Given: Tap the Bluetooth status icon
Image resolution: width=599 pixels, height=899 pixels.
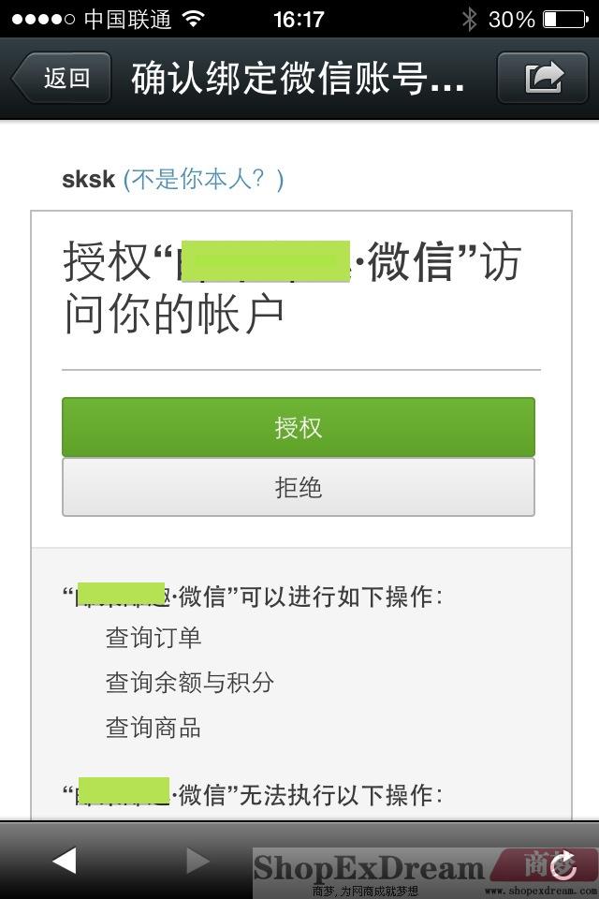Looking at the screenshot, I should click(x=470, y=19).
